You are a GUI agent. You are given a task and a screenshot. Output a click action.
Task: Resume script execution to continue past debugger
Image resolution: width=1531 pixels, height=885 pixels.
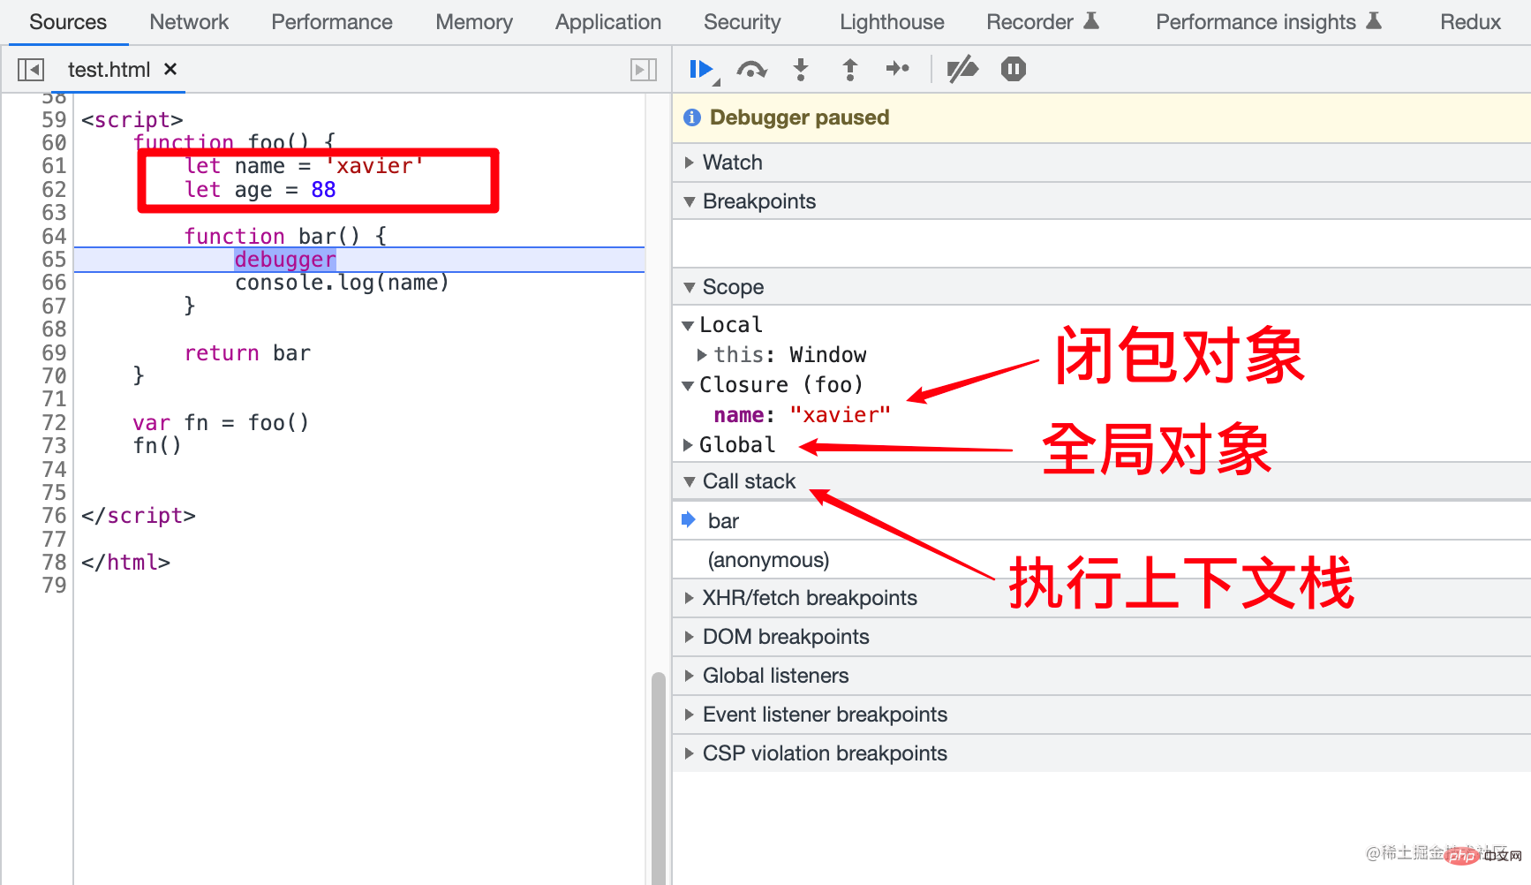pyautogui.click(x=700, y=69)
